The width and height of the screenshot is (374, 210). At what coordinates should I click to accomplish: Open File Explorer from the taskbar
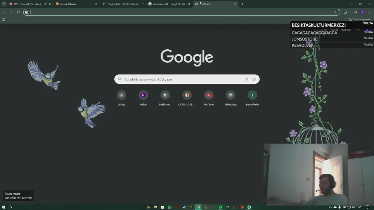coord(155,207)
